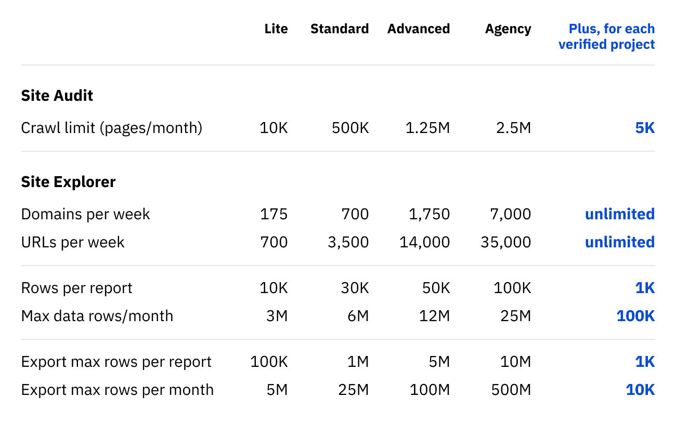The width and height of the screenshot is (676, 423).
Task: Click the 'Export max rows per month' label
Action: [x=117, y=390]
